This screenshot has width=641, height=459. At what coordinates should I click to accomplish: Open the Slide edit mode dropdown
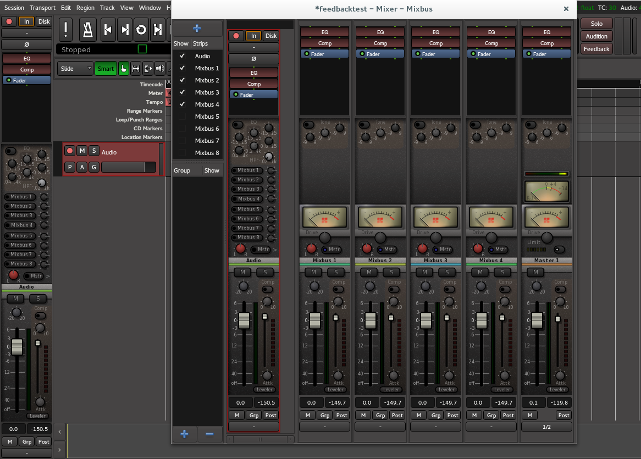pos(75,69)
